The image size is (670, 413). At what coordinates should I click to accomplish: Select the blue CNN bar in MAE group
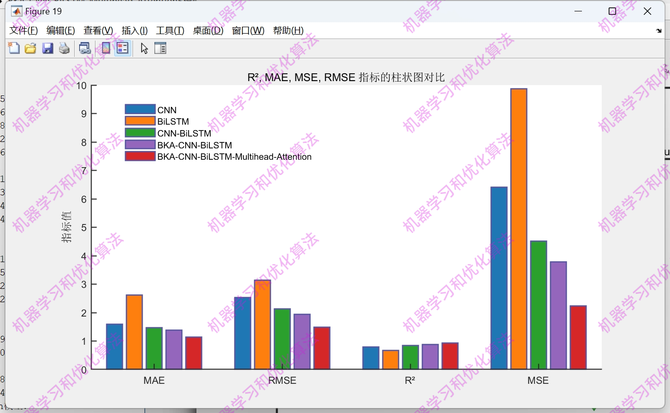coord(114,347)
